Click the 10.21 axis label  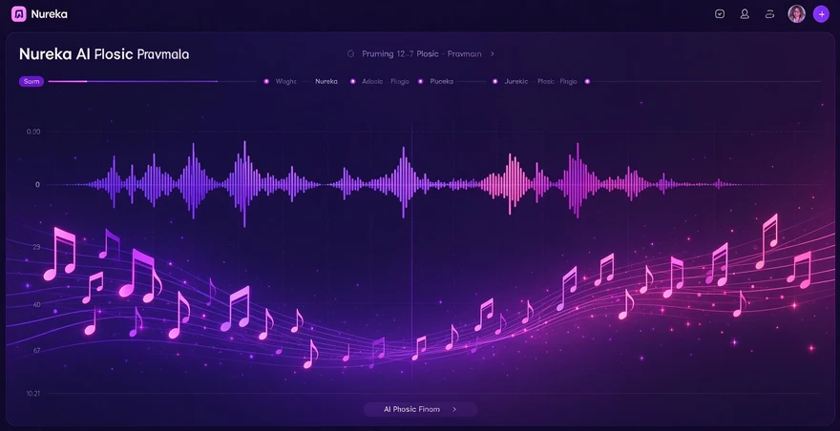point(33,394)
